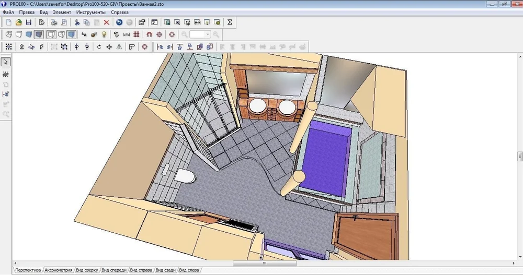Click the Cut scissors icon

(77, 22)
